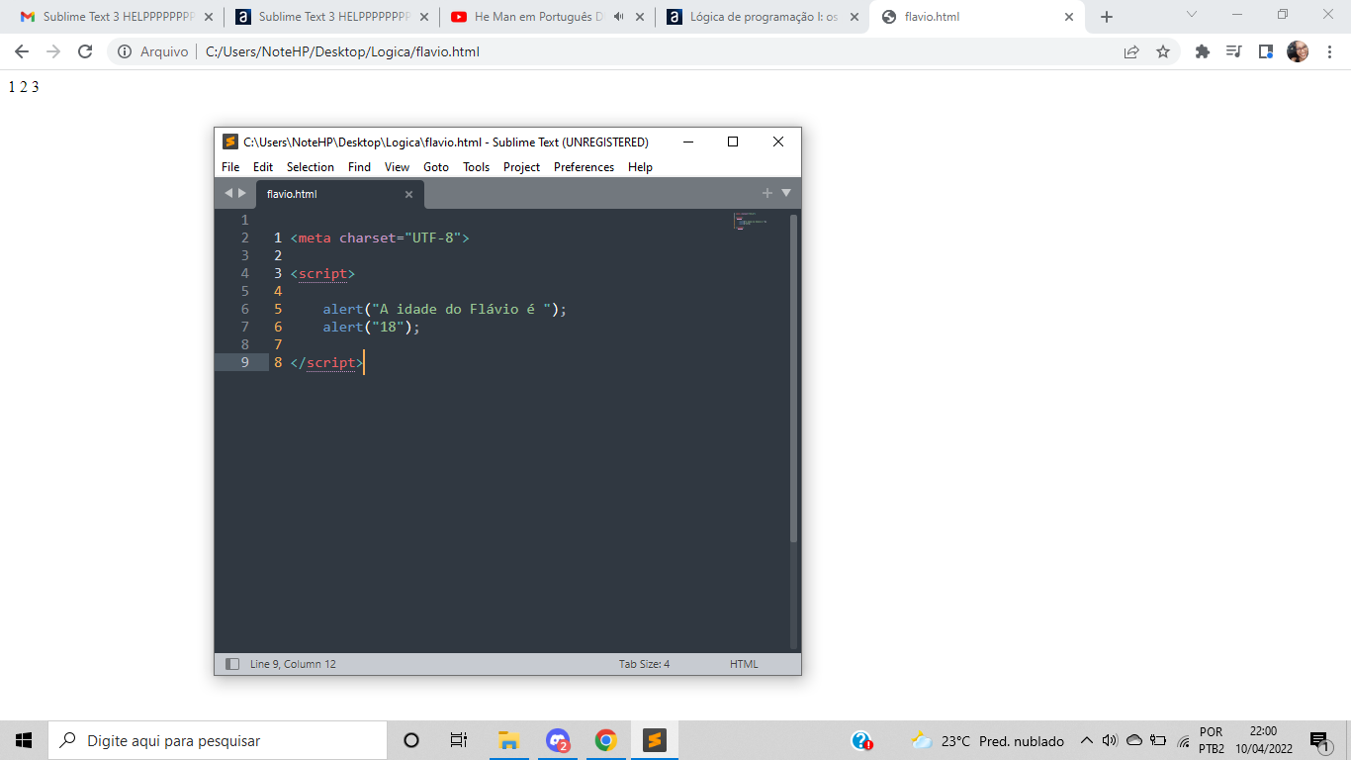Open File Explorer from taskbar
This screenshot has width=1351, height=760.
(x=509, y=740)
